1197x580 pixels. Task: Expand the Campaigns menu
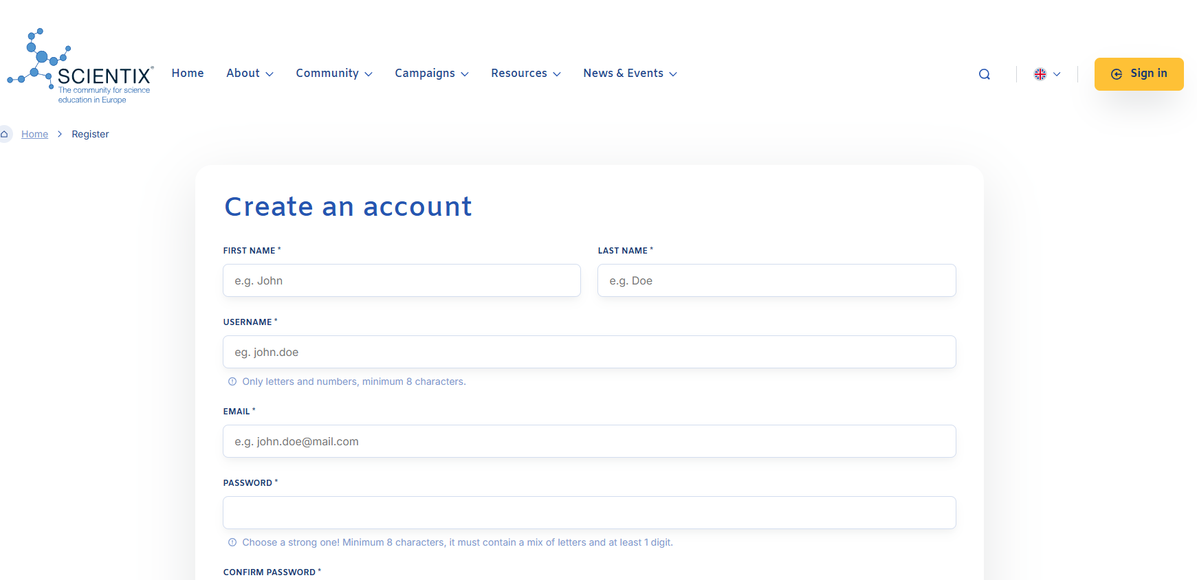click(431, 74)
